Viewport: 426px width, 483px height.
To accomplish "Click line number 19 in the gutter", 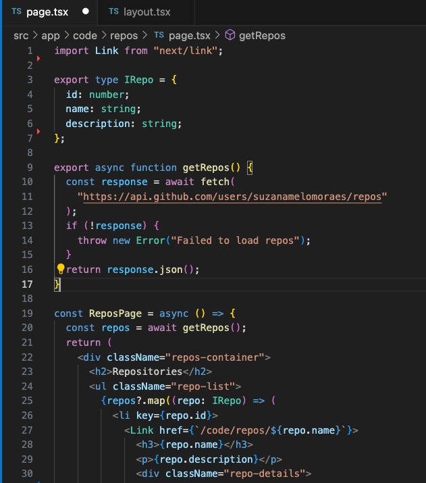I will (x=27, y=313).
